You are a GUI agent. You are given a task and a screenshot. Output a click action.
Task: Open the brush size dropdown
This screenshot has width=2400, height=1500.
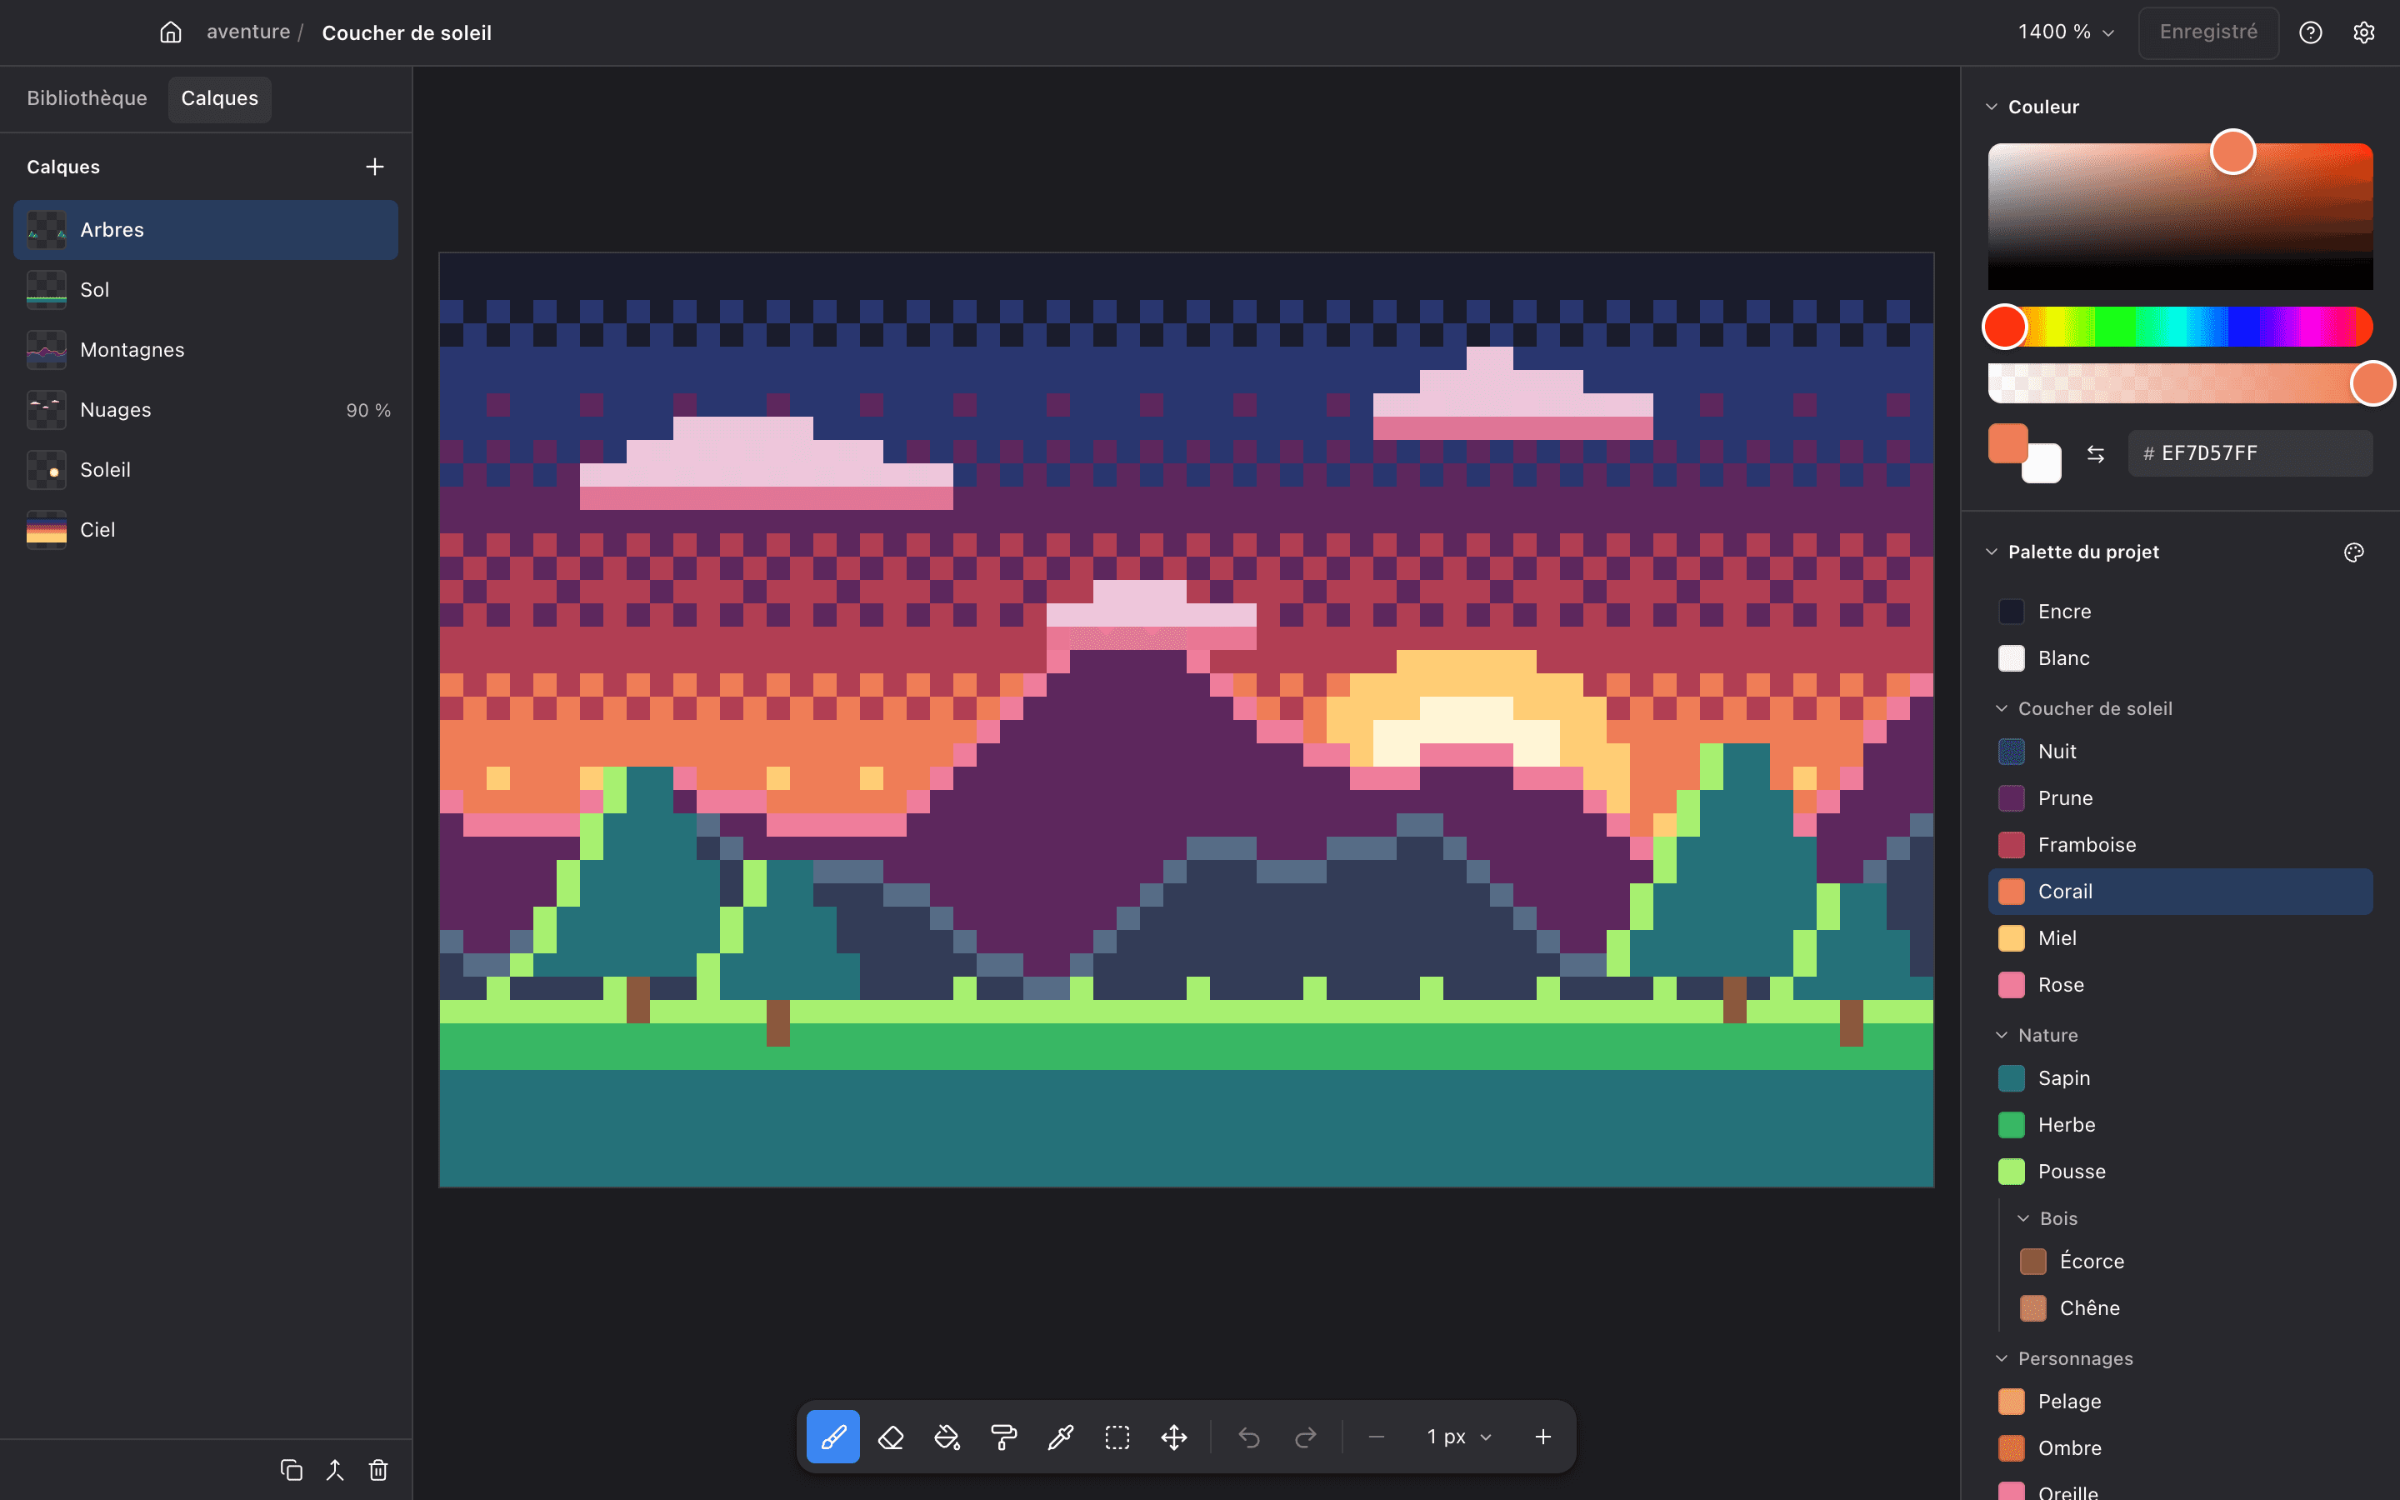pyautogui.click(x=1459, y=1437)
